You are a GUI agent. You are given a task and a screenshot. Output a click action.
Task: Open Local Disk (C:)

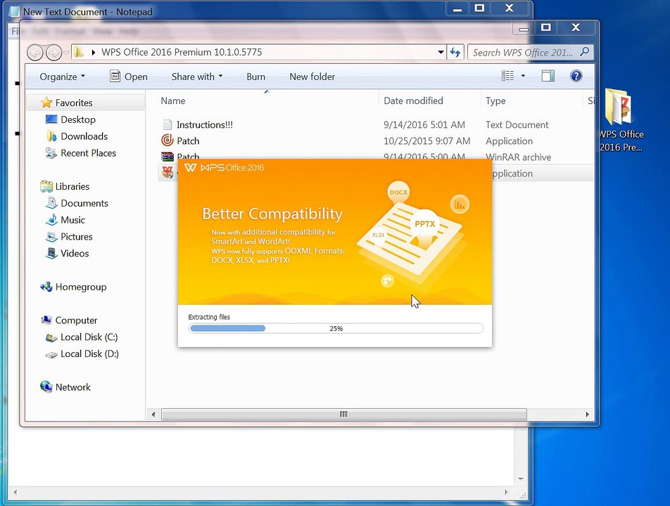(89, 337)
